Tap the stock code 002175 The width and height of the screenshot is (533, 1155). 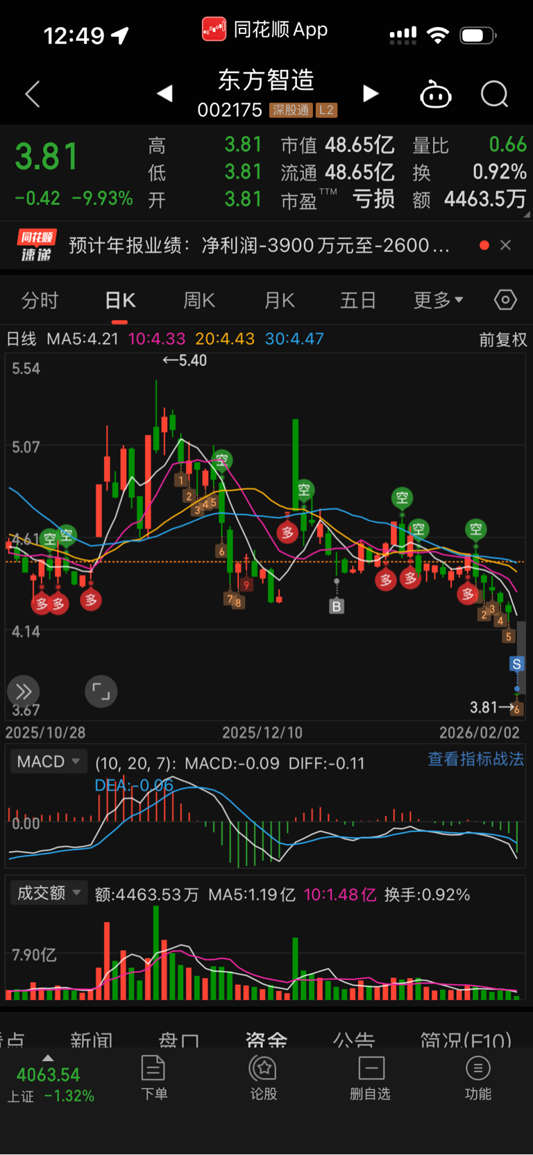(x=230, y=110)
